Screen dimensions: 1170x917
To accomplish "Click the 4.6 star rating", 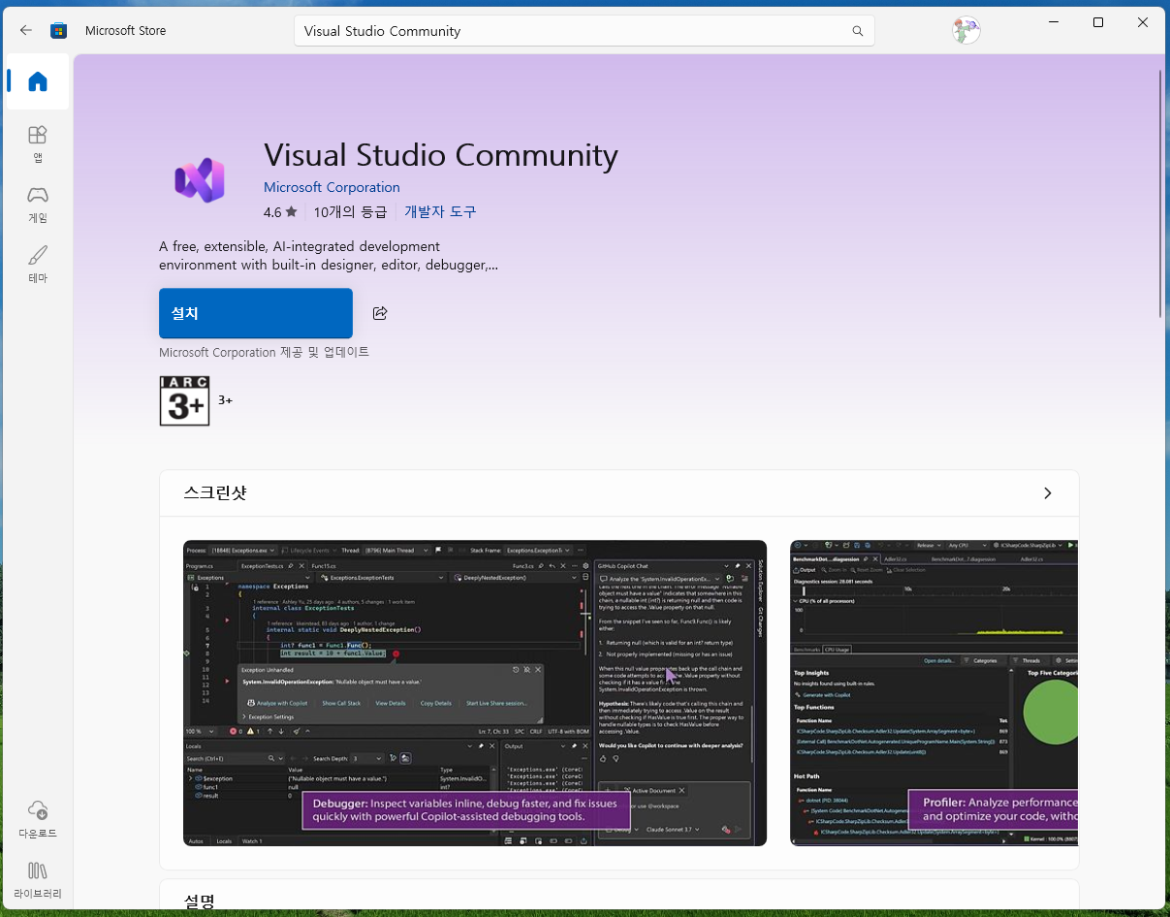I will [x=280, y=211].
